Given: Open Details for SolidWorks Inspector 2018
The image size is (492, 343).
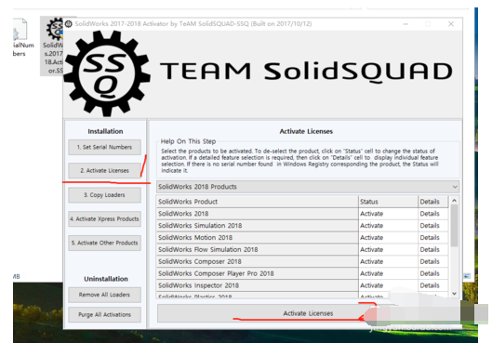Looking at the screenshot, I should coord(433,285).
